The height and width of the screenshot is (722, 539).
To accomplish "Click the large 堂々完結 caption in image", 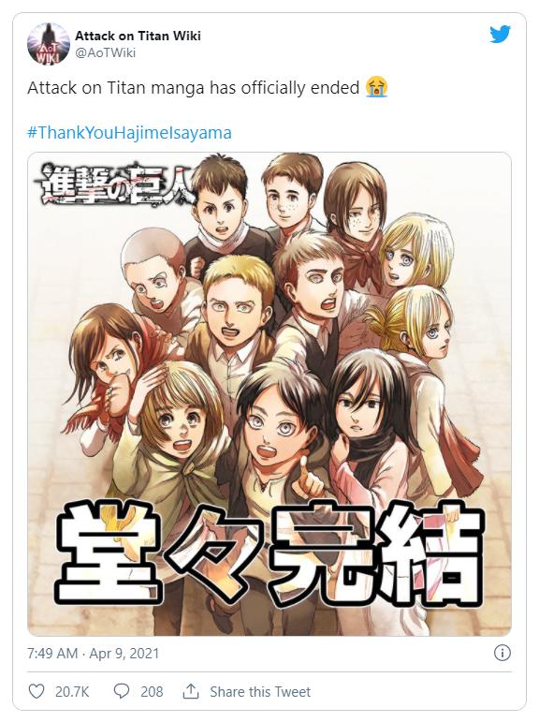I will (269, 553).
